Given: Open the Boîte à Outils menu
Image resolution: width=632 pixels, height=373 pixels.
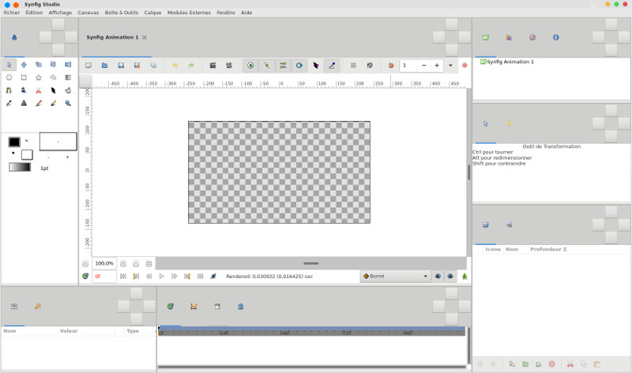Looking at the screenshot, I should (121, 13).
